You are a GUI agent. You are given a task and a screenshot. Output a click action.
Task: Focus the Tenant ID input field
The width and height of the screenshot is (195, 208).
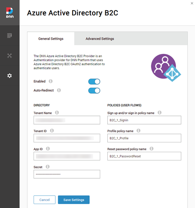point(67,138)
